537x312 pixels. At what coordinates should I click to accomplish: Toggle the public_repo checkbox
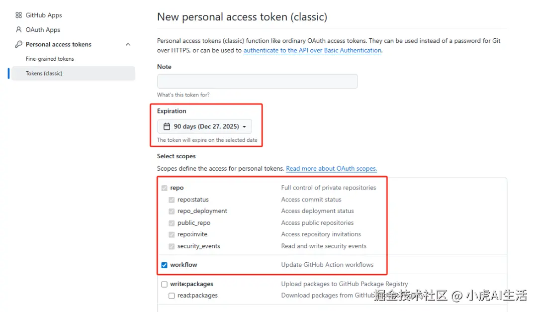pyautogui.click(x=172, y=223)
